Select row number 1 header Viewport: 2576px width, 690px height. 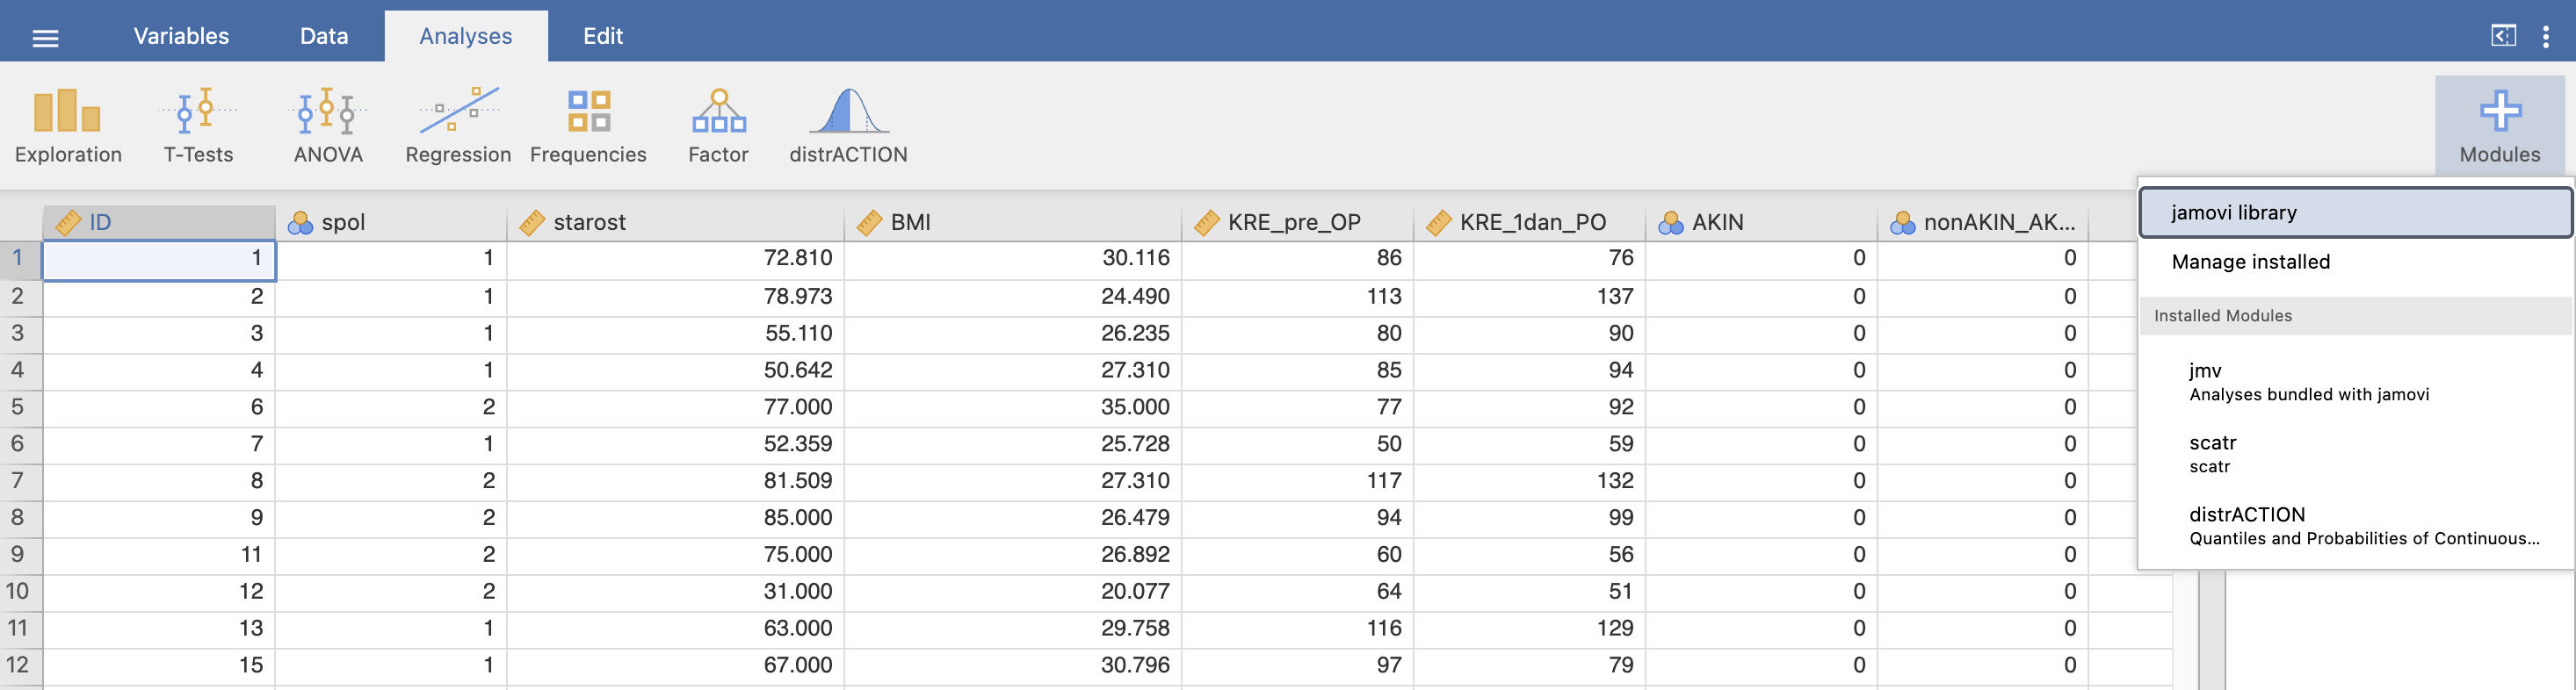point(21,259)
